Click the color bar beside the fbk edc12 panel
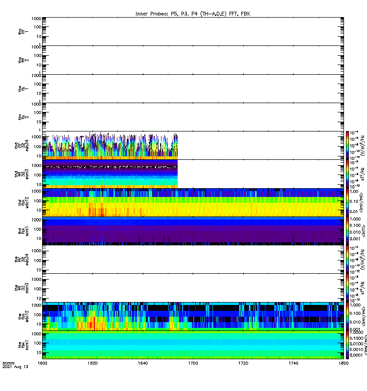367x391 pixels. coord(347,316)
